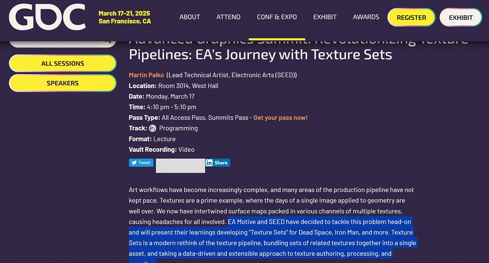Image resolution: width=489 pixels, height=263 pixels.
Task: Open the EXHIBIT navigation menu
Action: point(325,17)
